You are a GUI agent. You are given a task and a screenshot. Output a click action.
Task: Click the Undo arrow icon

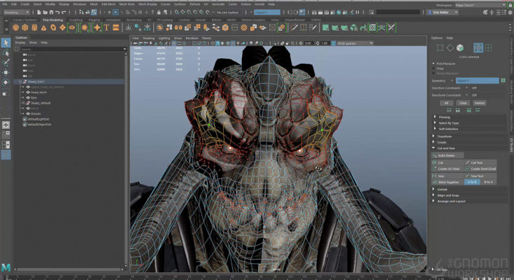coord(57,12)
